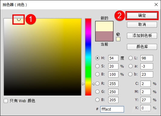Viewport: 161px width, 116px height.
Task: Select the HSB brightness B radio button
Action: 97,74
